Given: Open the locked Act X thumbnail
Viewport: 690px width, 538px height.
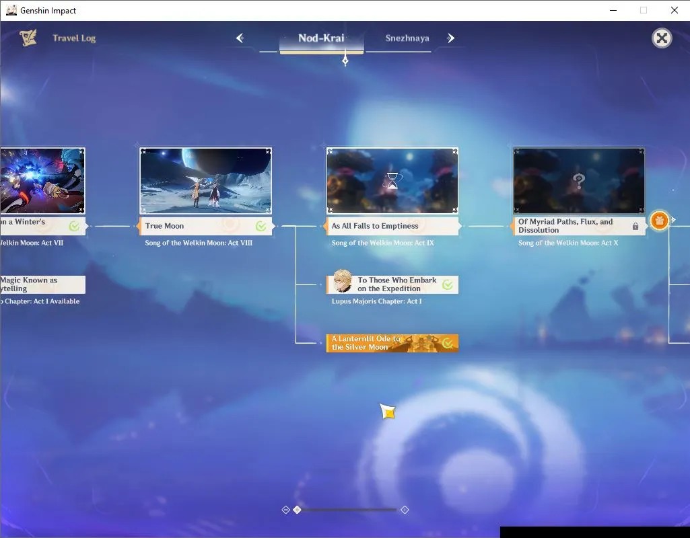Looking at the screenshot, I should coord(579,181).
